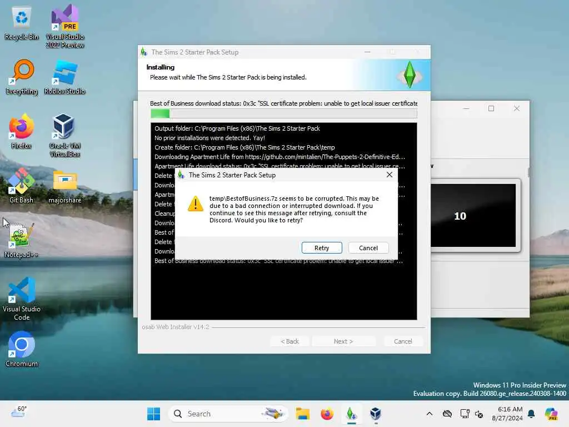Click the 'Best of Business download status' text above progress bar

click(x=283, y=103)
